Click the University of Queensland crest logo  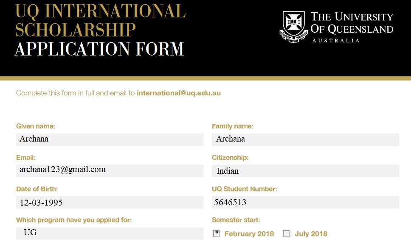293,26
